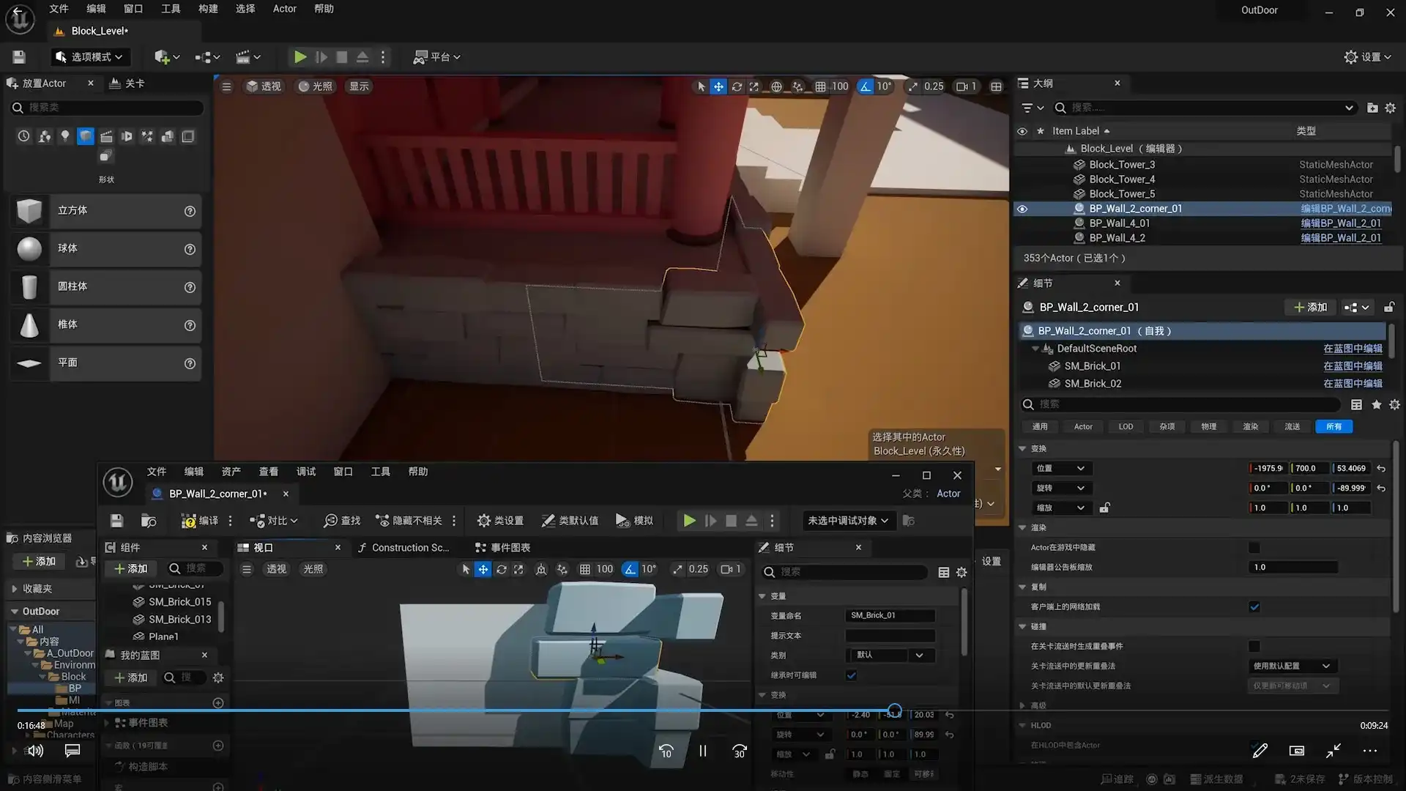Click the Compile blueprint button

coord(199,521)
